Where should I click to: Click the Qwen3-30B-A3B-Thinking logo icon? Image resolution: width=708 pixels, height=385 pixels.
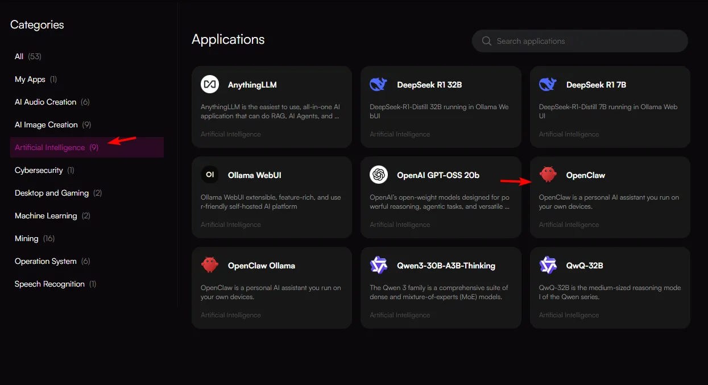click(x=379, y=265)
